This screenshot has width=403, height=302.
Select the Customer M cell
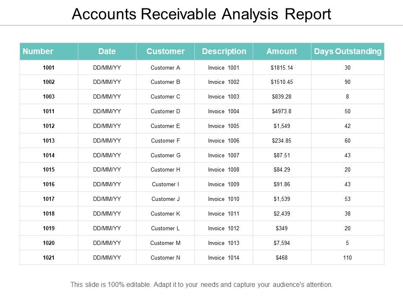(165, 243)
